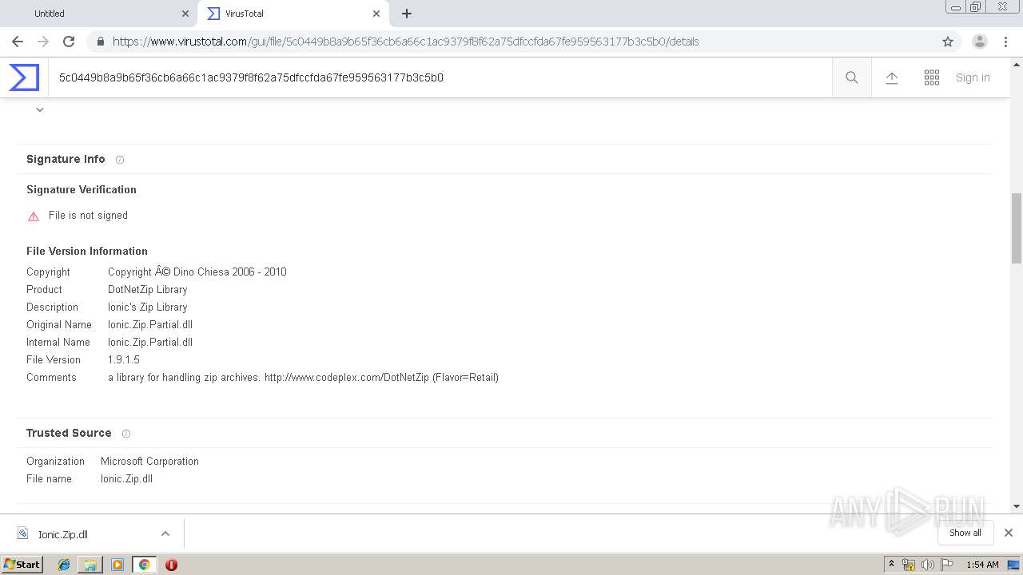This screenshot has width=1023, height=575.
Task: Select the File name Ionic.Zip.dll value
Action: pyautogui.click(x=126, y=479)
